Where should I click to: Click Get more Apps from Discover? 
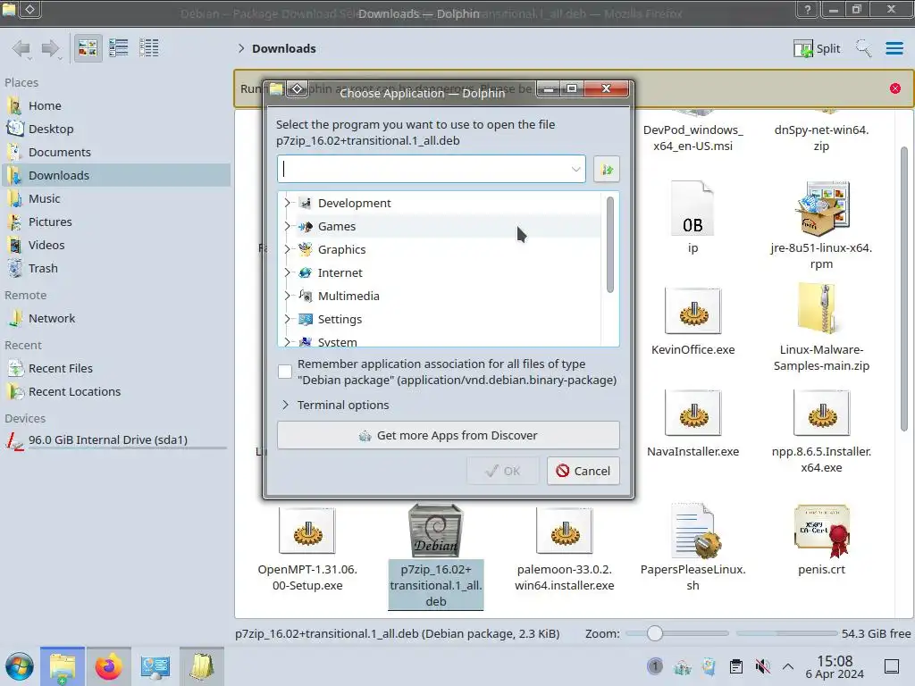[x=449, y=436]
